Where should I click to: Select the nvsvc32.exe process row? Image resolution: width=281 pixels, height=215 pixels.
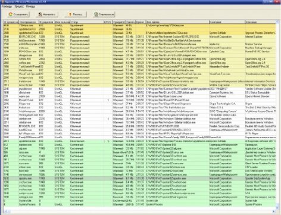[x=139, y=85]
